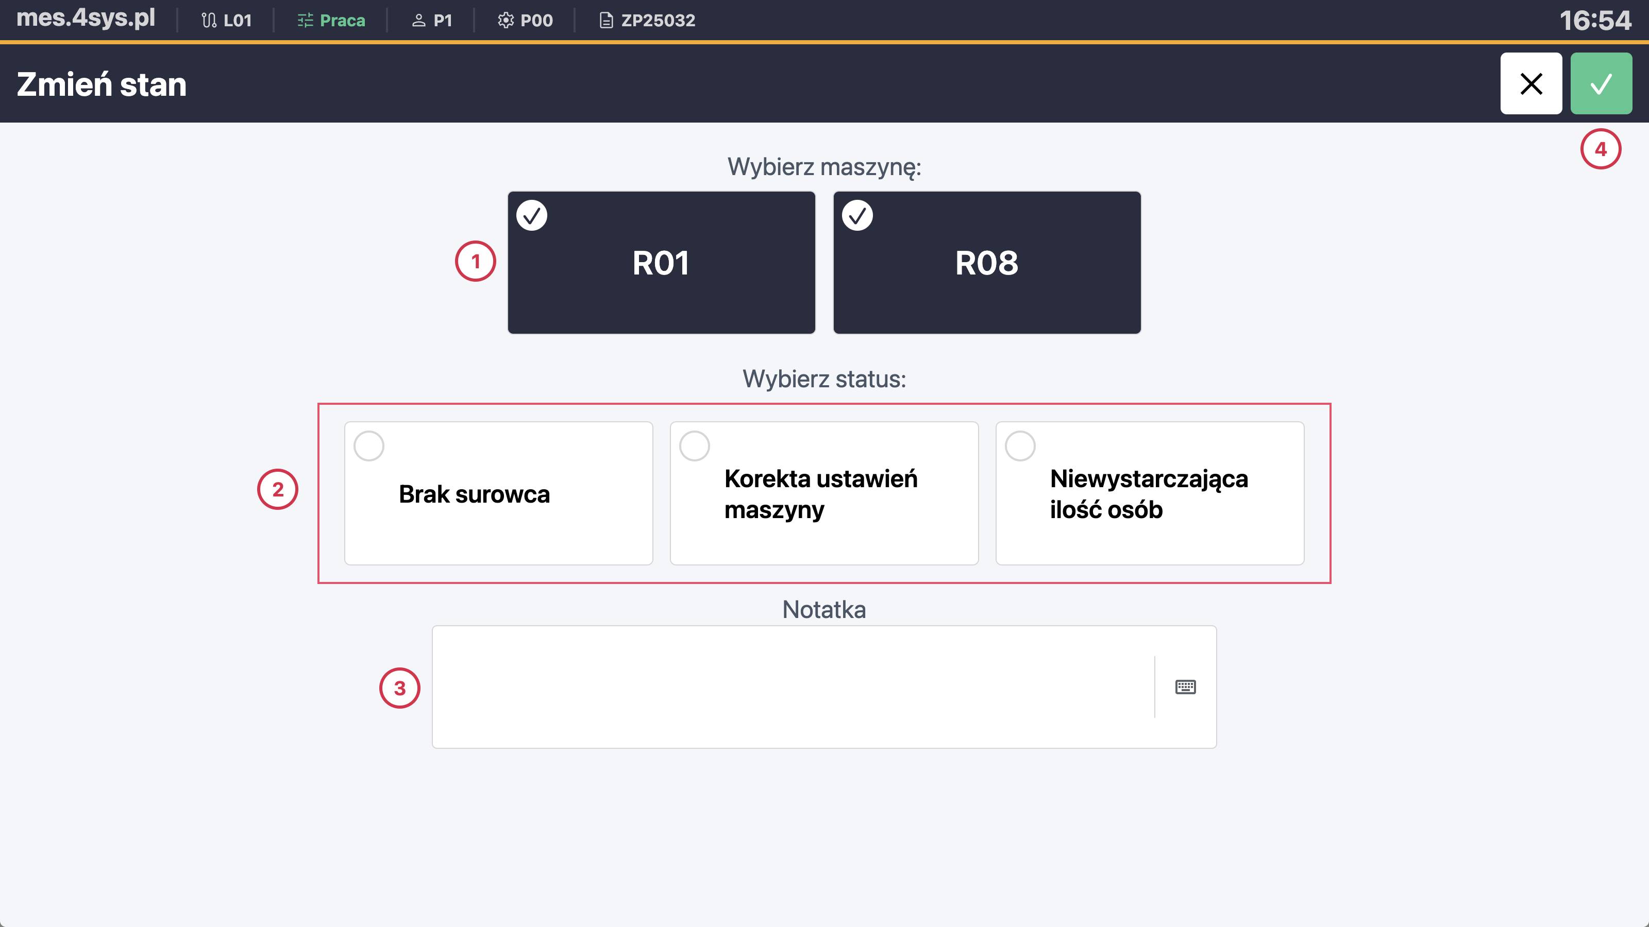Image resolution: width=1649 pixels, height=927 pixels.
Task: Click the sliders icon next to Praca
Action: tap(306, 21)
